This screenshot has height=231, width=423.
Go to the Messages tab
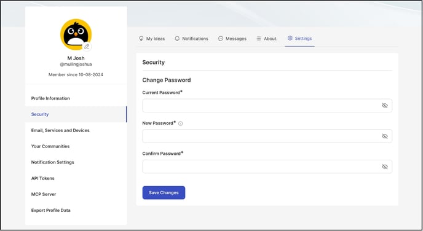click(x=232, y=39)
